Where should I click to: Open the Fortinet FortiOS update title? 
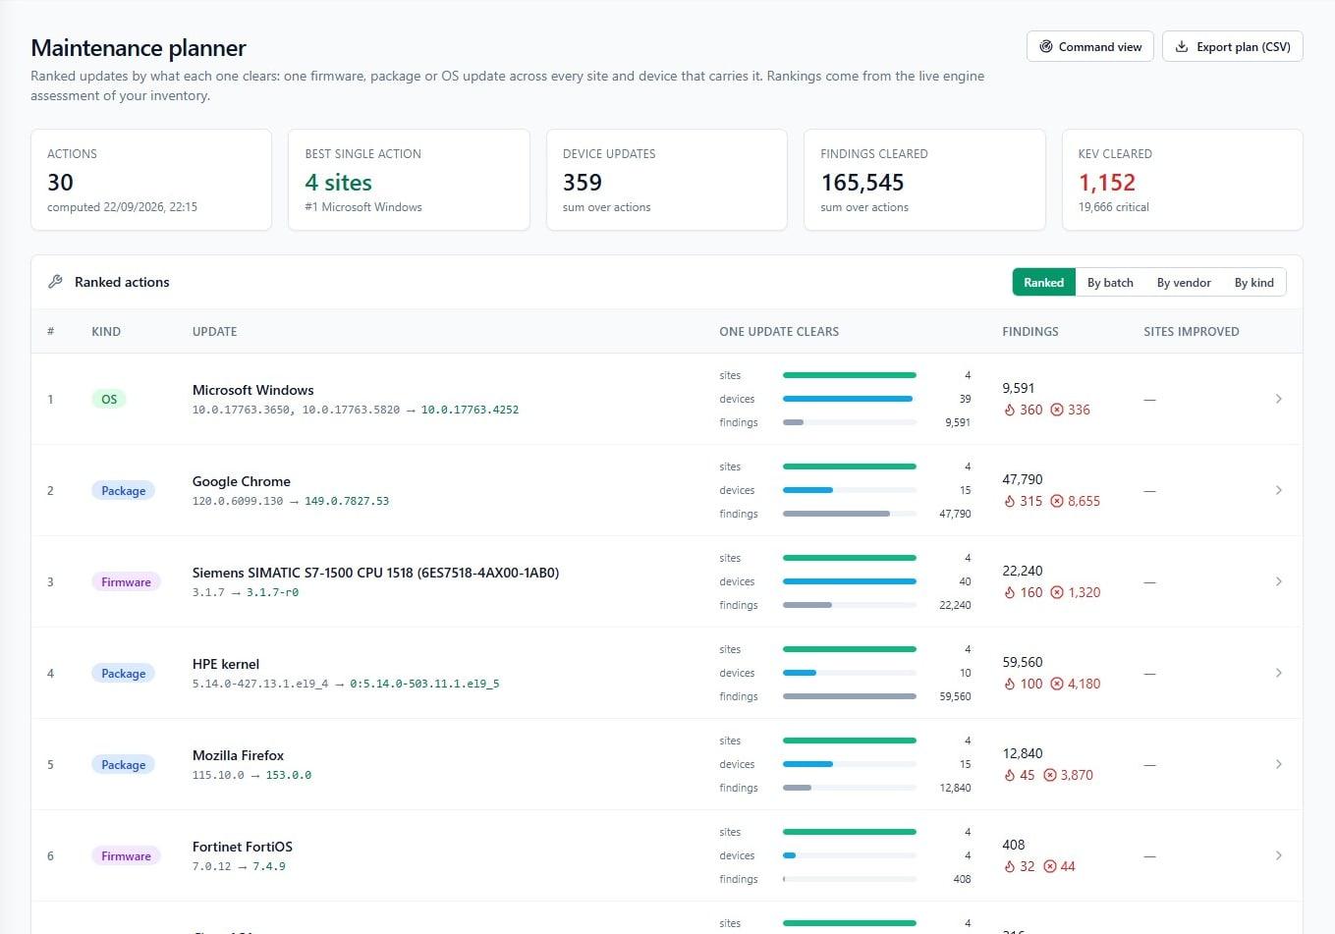[x=242, y=847]
